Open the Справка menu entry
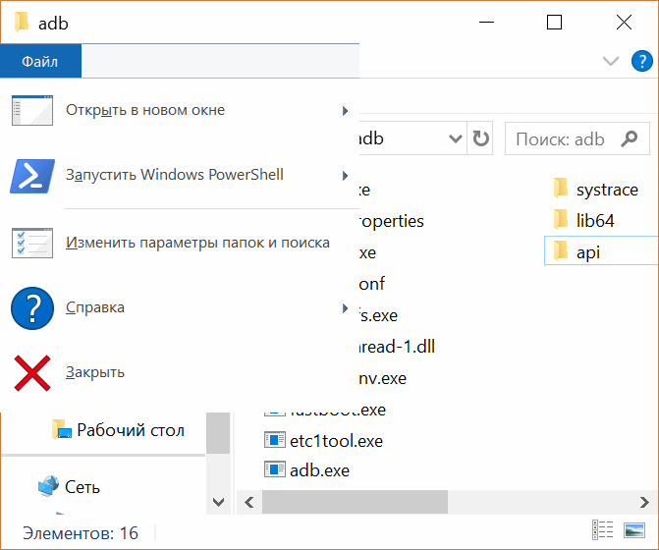 tap(180, 308)
